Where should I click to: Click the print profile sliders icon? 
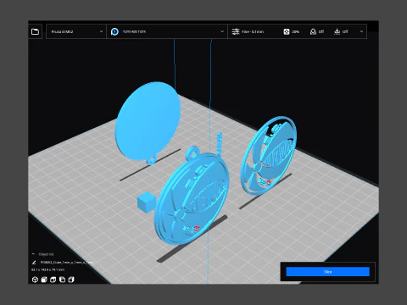click(x=236, y=31)
